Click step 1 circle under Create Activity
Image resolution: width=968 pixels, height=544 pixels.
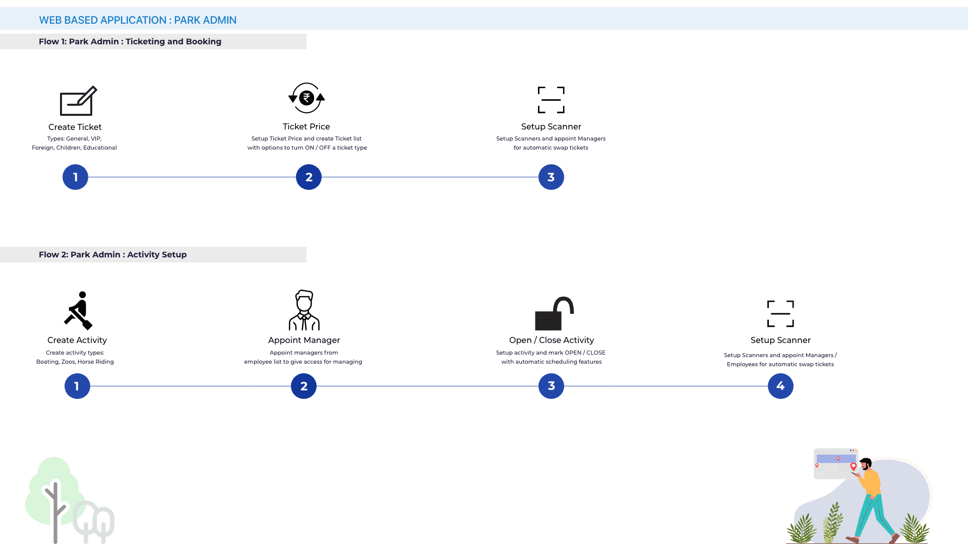(77, 386)
